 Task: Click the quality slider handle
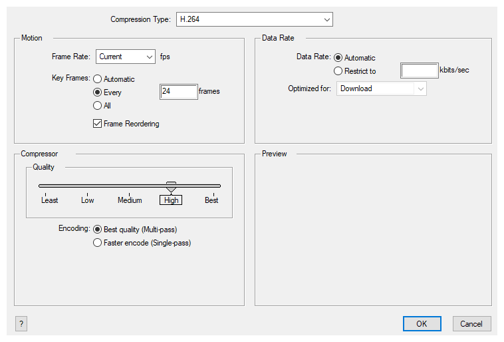171,187
